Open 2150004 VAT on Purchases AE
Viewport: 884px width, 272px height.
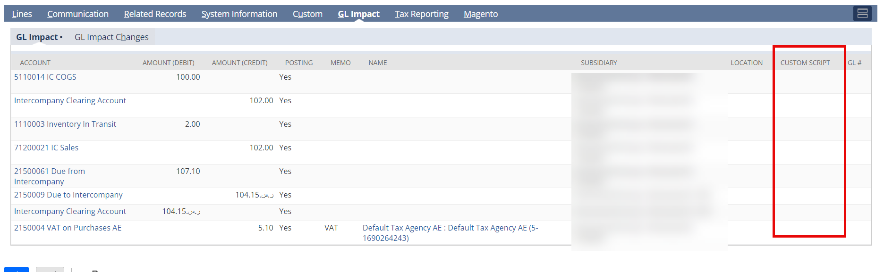coord(68,228)
